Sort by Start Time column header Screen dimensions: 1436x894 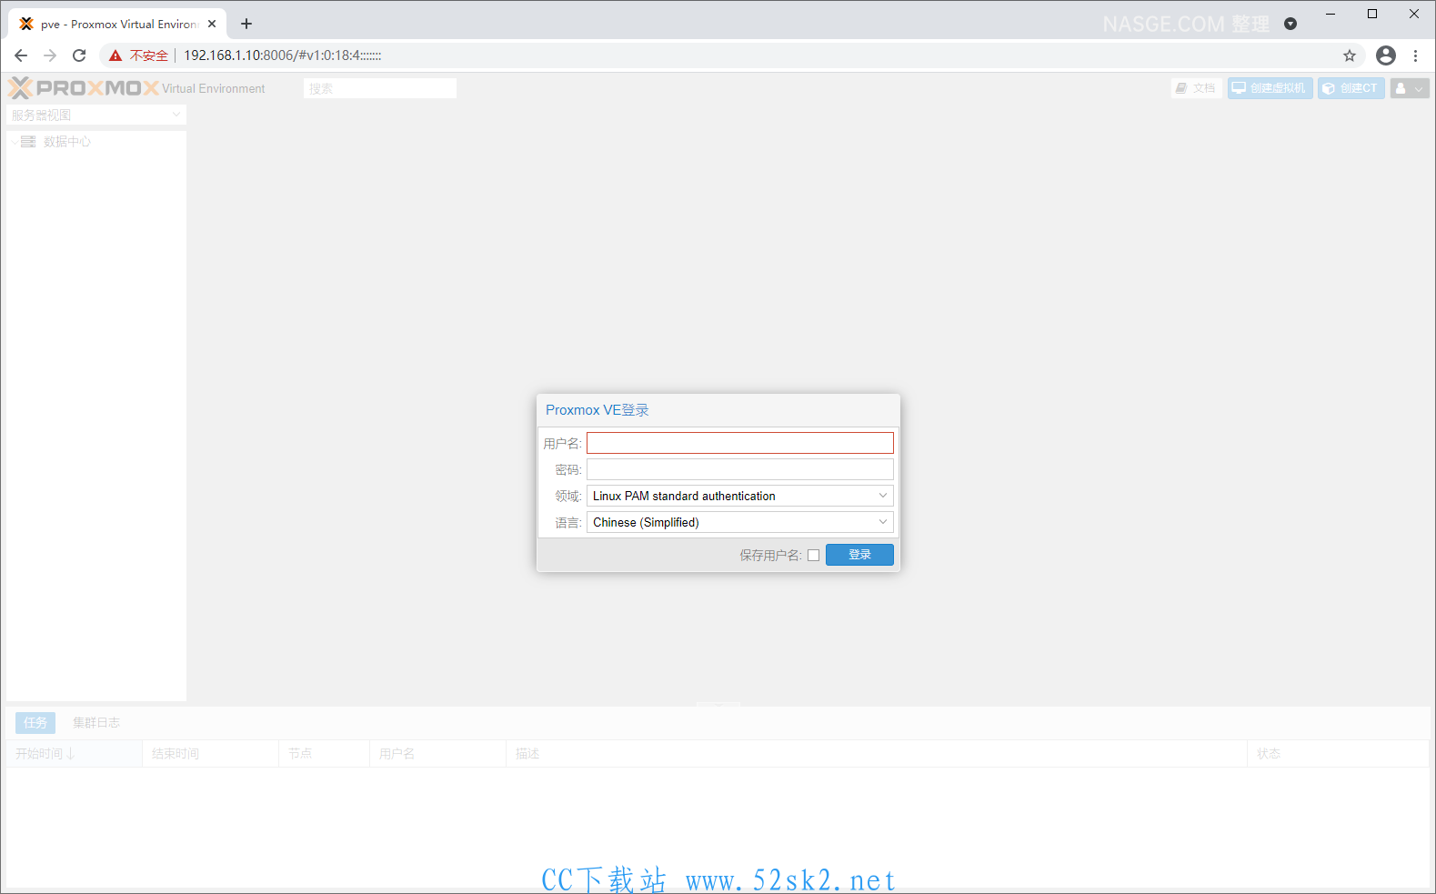tap(74, 754)
